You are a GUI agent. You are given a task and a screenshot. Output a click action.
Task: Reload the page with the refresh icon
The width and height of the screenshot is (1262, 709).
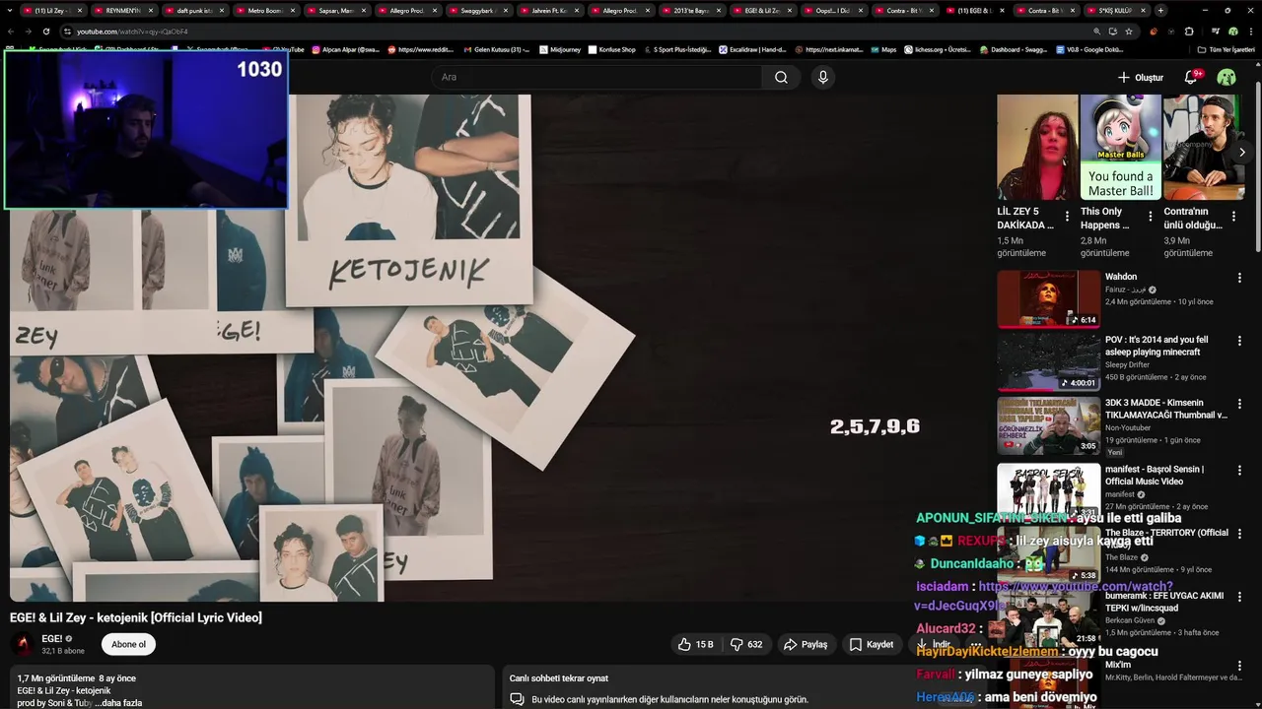(45, 32)
